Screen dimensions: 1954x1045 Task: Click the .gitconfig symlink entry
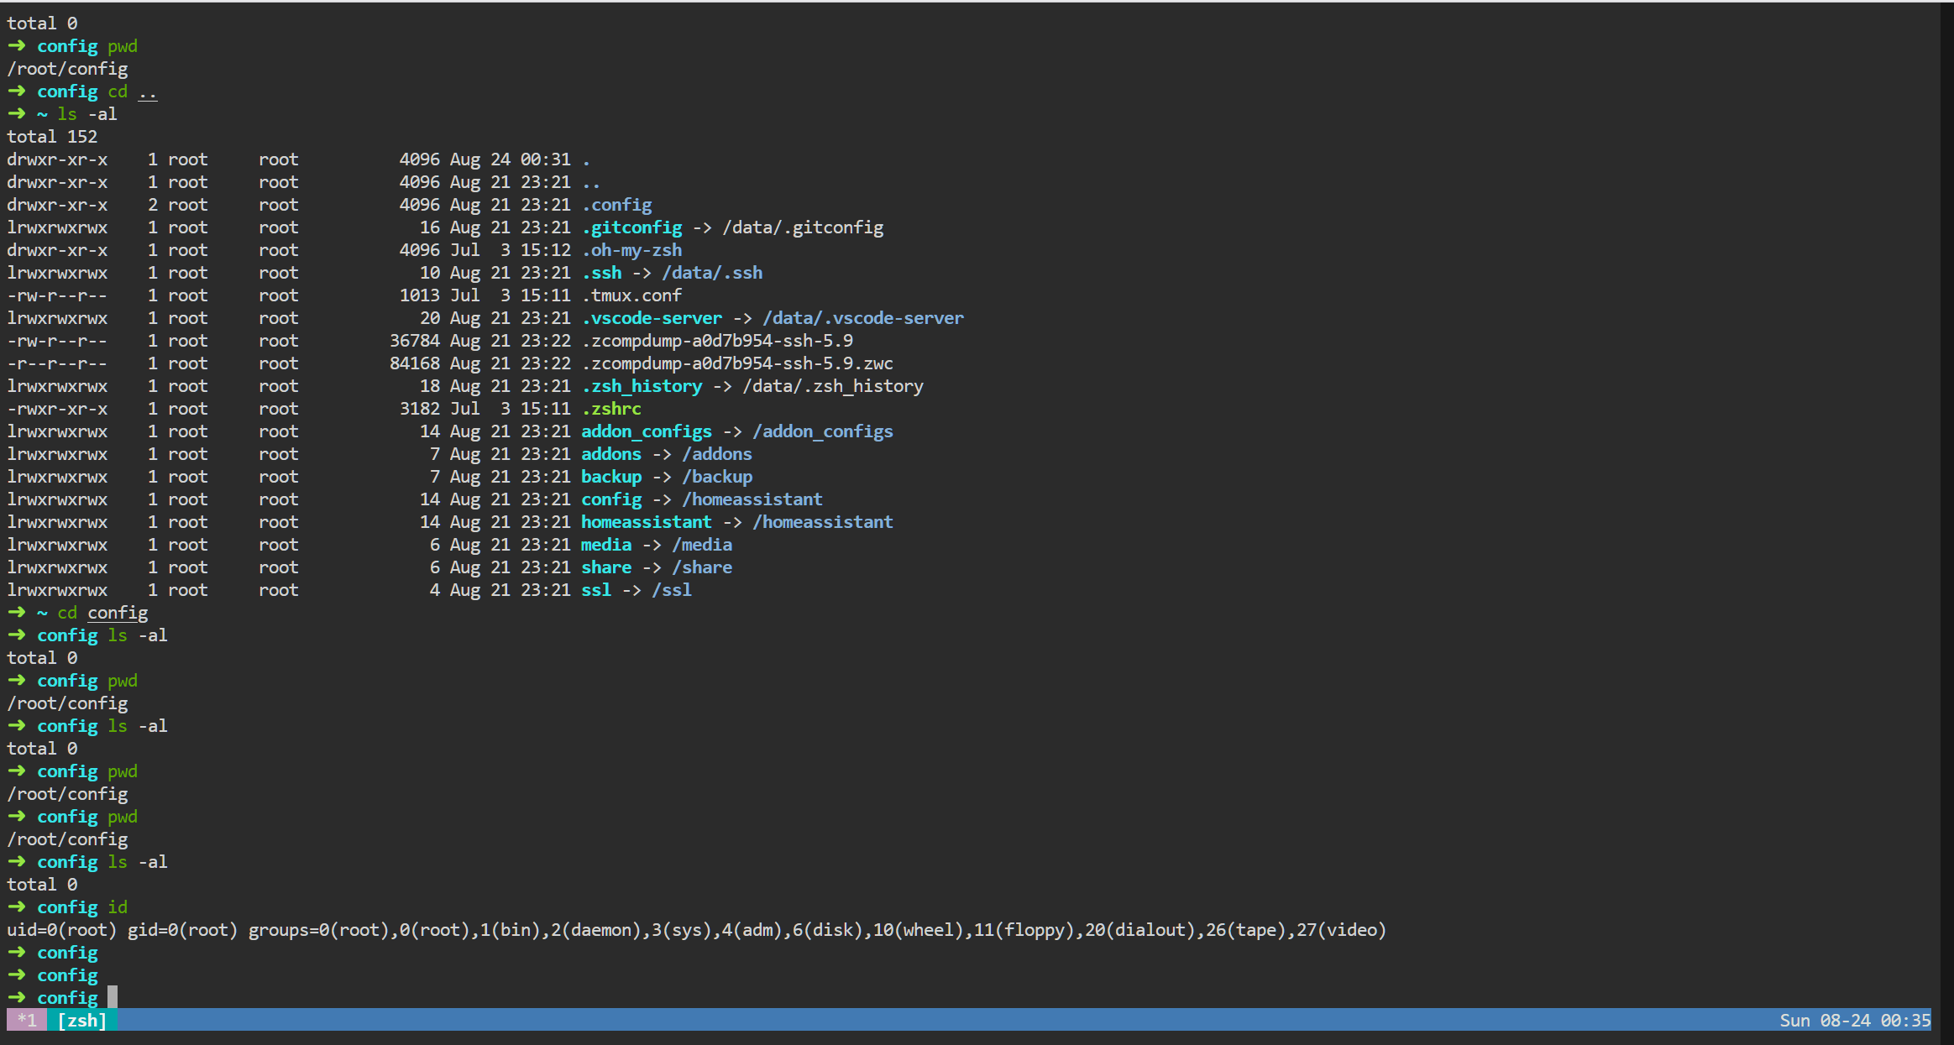[x=632, y=227]
